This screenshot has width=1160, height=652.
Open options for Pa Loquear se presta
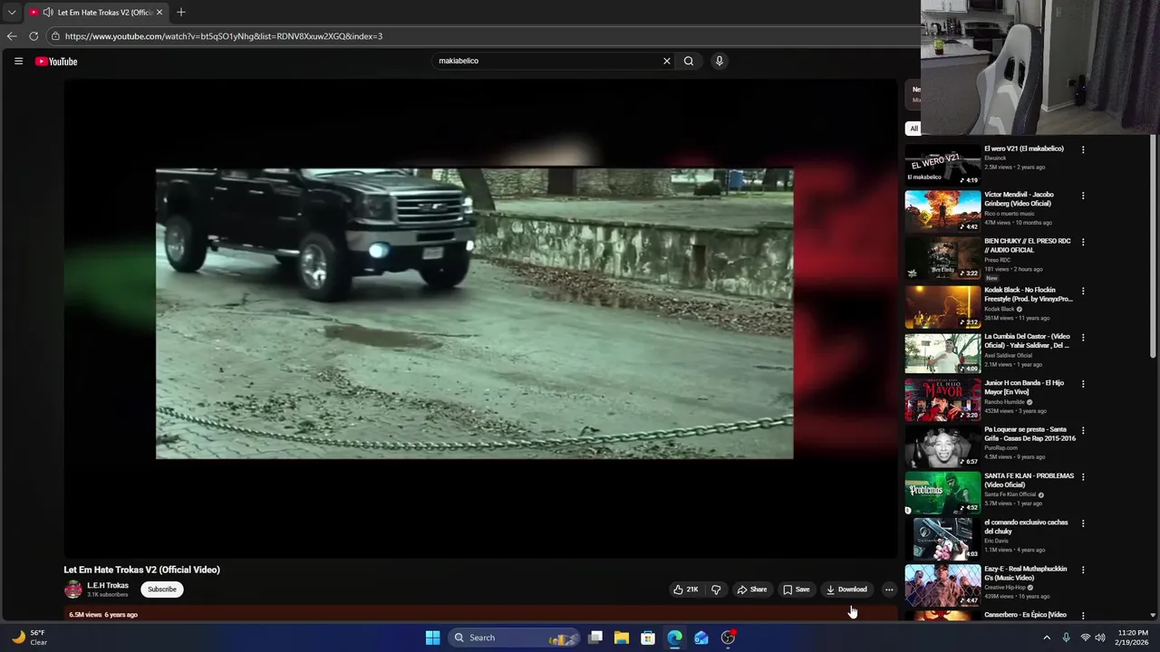[x=1083, y=430]
